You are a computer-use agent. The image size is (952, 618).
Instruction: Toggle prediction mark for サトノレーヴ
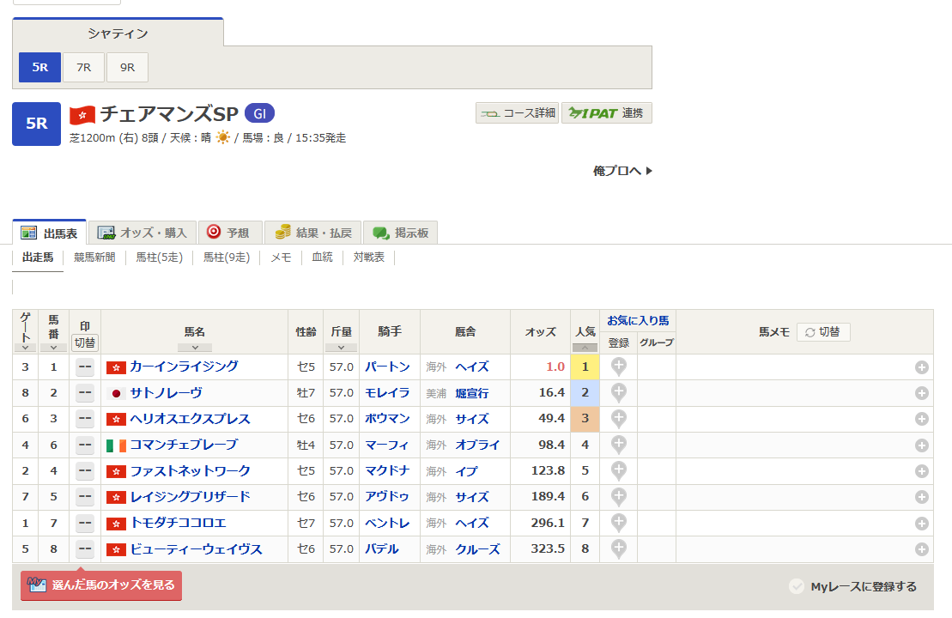(x=85, y=393)
